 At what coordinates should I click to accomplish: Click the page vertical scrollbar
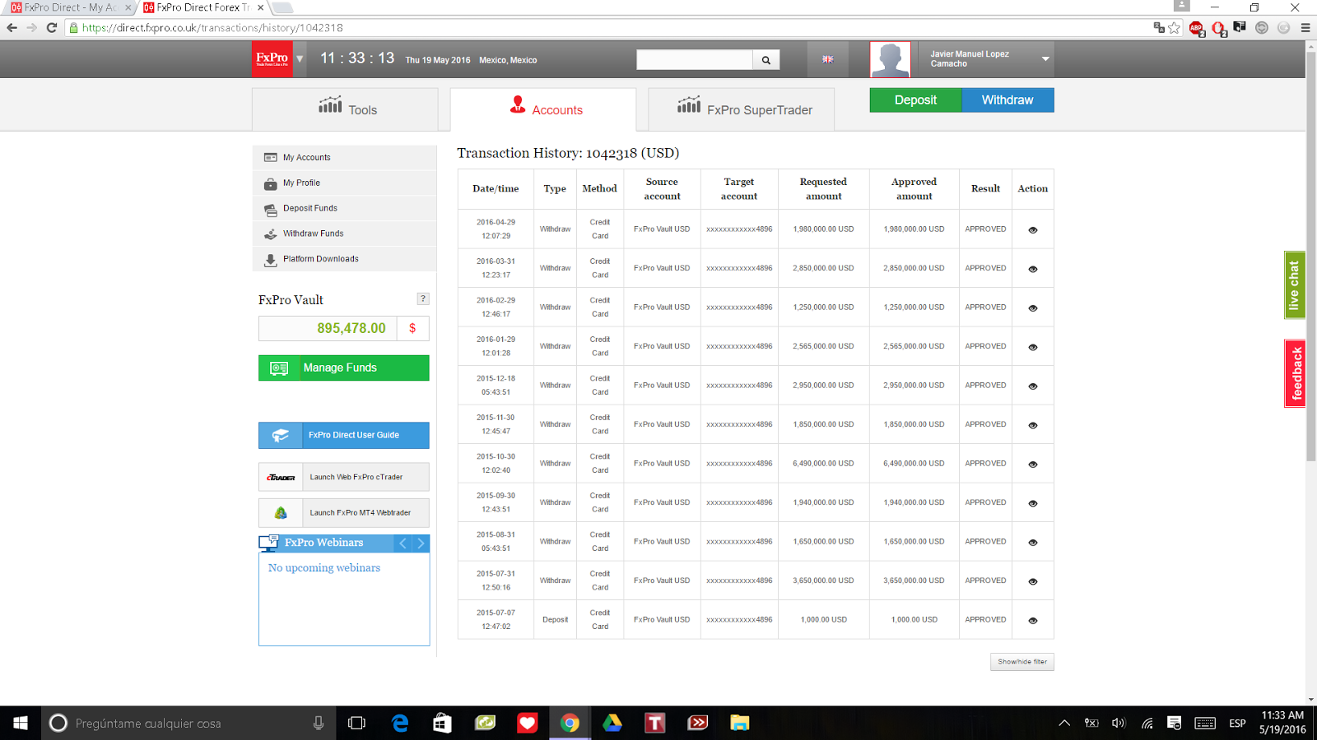point(1311,255)
